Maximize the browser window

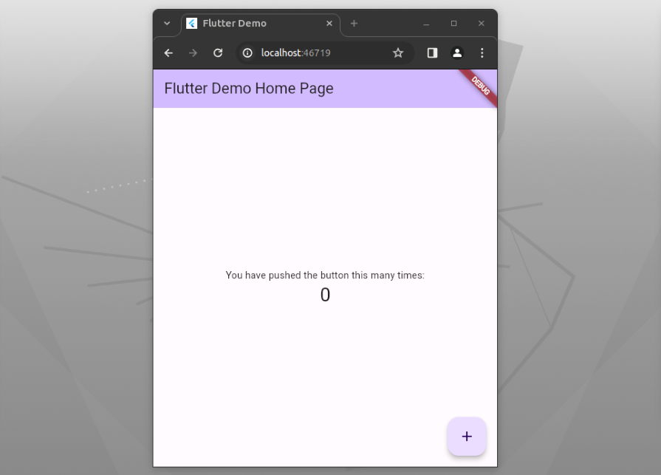(x=453, y=24)
